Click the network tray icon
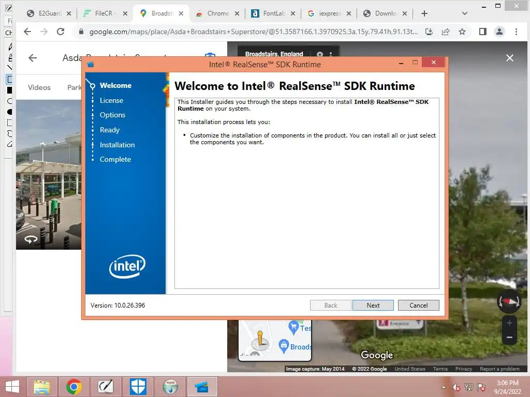Viewport: 530px width, 397px height. [x=468, y=388]
